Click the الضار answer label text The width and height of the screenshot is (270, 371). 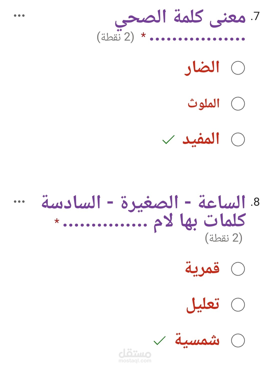click(202, 68)
